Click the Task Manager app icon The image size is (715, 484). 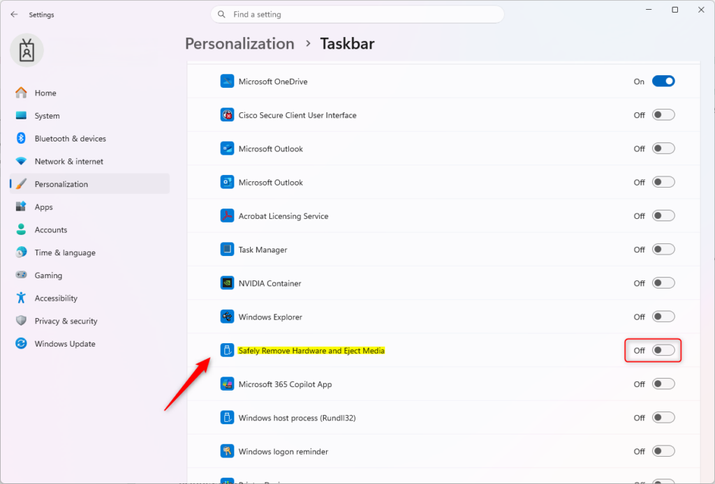(227, 250)
